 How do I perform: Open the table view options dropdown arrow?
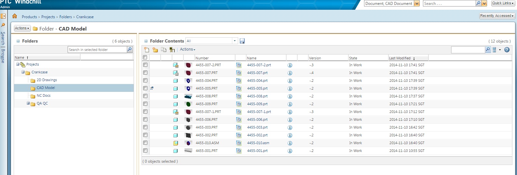500,50
